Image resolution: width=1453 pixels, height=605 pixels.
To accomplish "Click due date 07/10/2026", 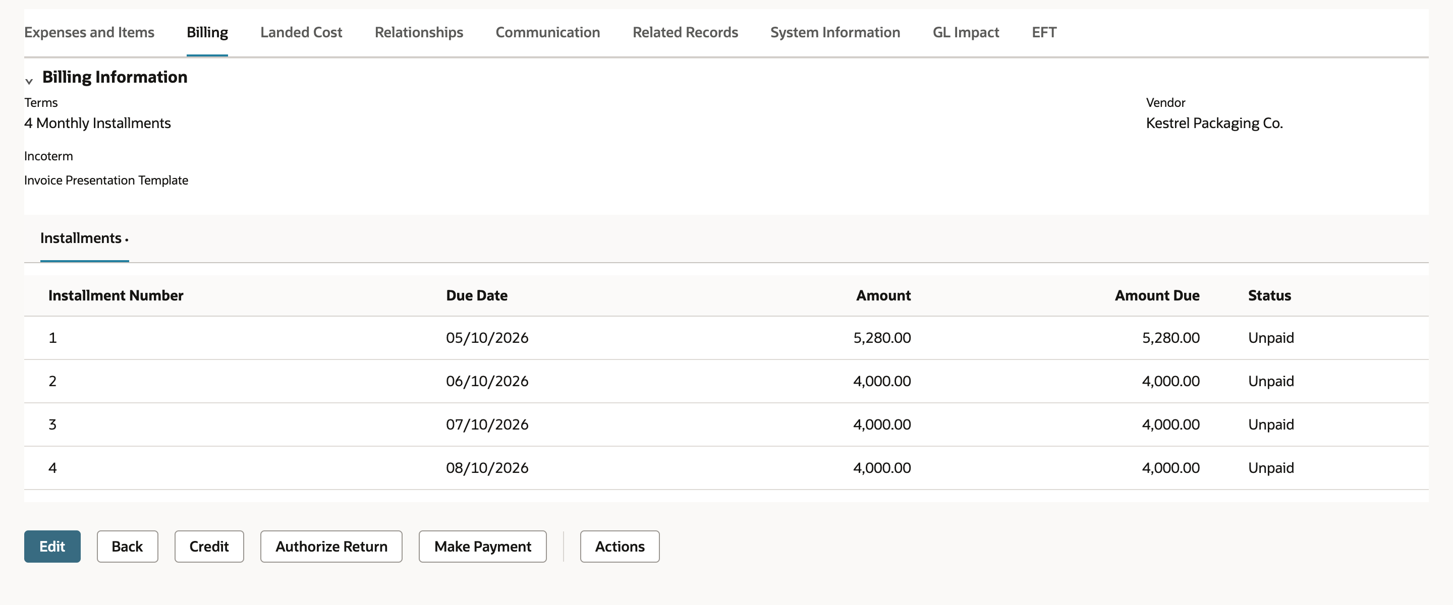I will tap(487, 424).
